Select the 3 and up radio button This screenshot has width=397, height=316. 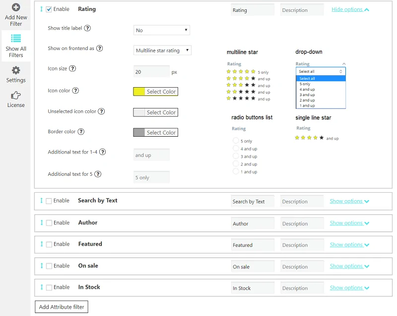coord(236,156)
